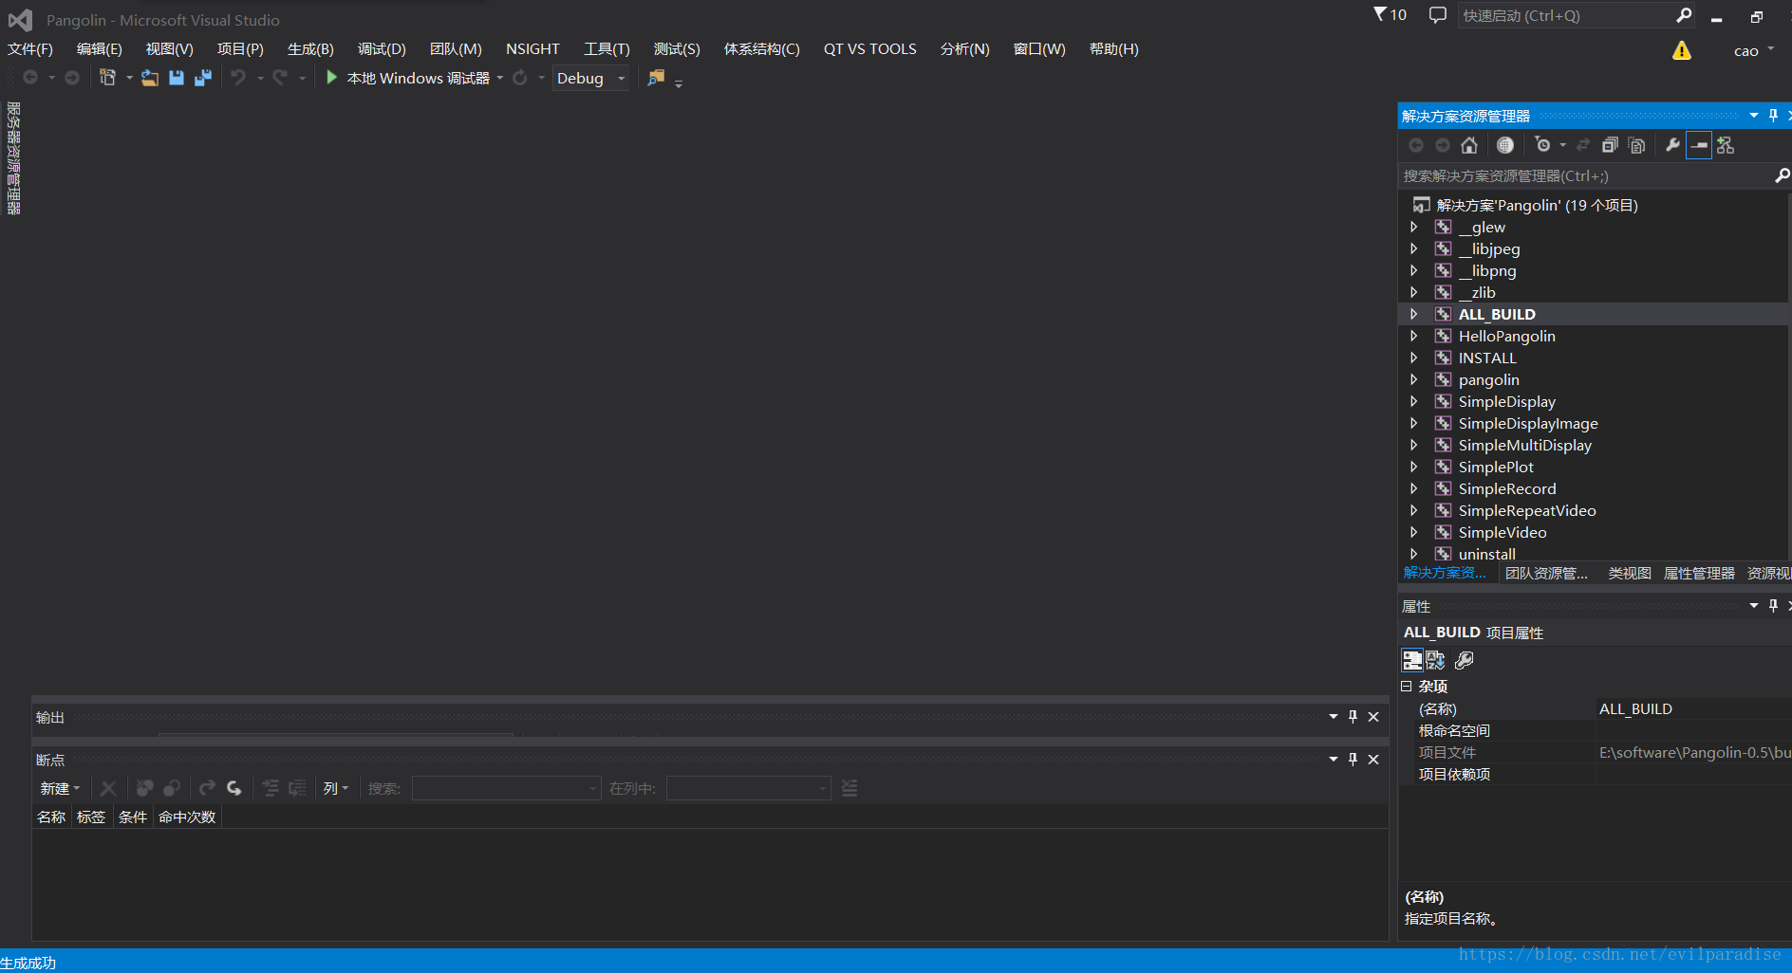Select the uninstall project
The height and width of the screenshot is (973, 1792).
(1486, 554)
